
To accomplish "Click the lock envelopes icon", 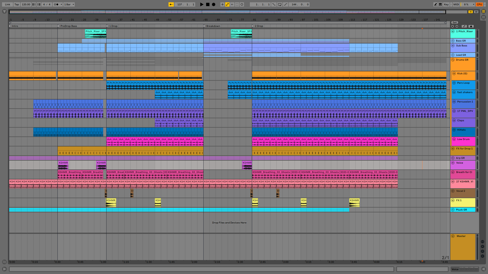I will tap(471, 26).
